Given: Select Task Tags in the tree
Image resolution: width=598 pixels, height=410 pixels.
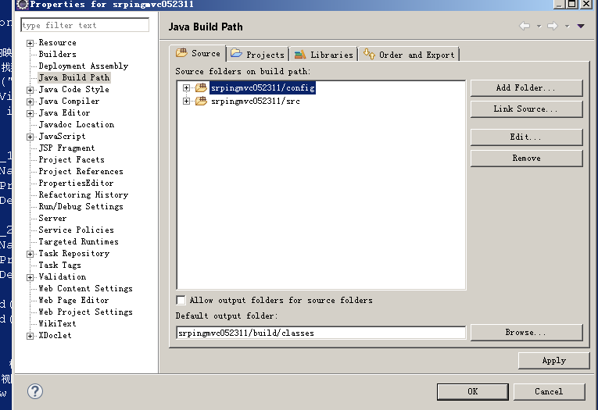Looking at the screenshot, I should [x=59, y=266].
